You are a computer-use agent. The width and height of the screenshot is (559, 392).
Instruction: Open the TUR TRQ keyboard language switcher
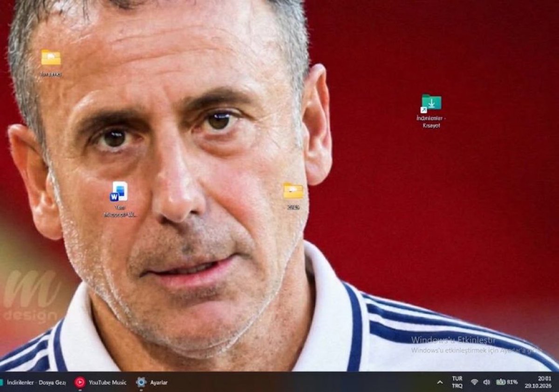457,382
